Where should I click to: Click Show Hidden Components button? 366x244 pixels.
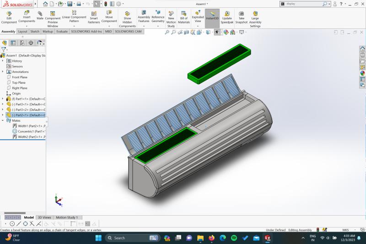pyautogui.click(x=127, y=17)
